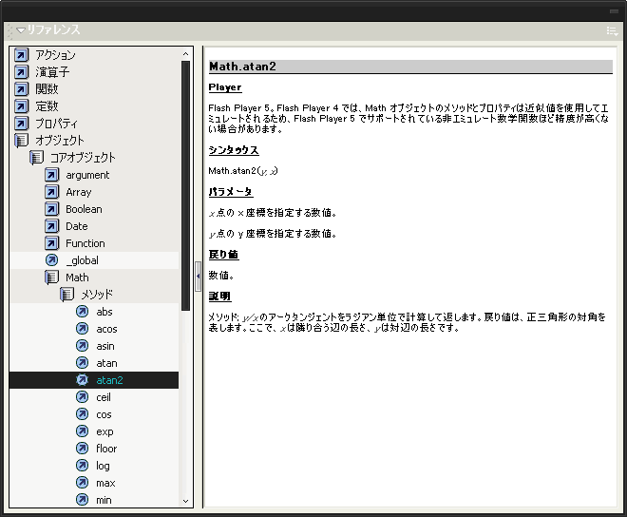Viewport: 627px width, 517px height.
Task: Select the 関数 tree label
Action: tap(47, 88)
